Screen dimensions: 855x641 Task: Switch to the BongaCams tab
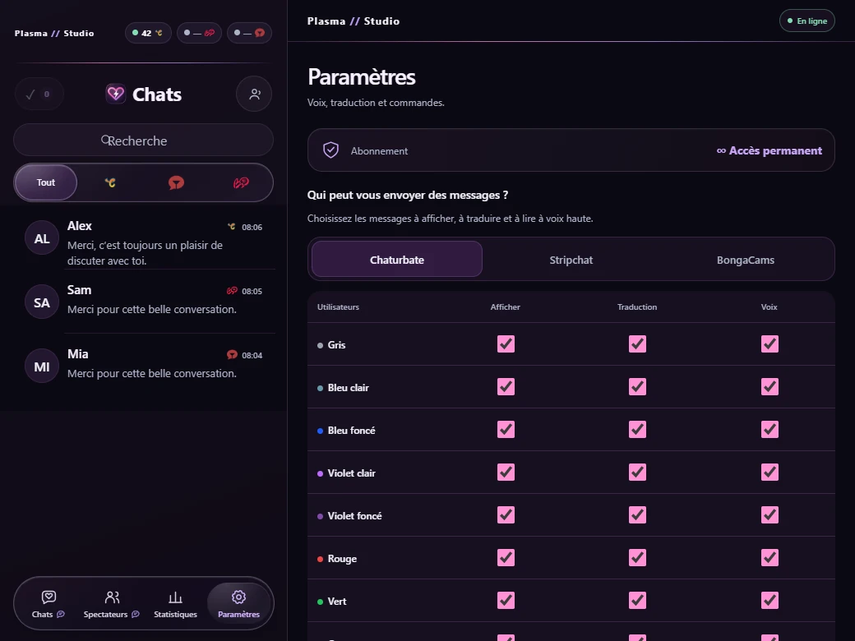coord(746,260)
